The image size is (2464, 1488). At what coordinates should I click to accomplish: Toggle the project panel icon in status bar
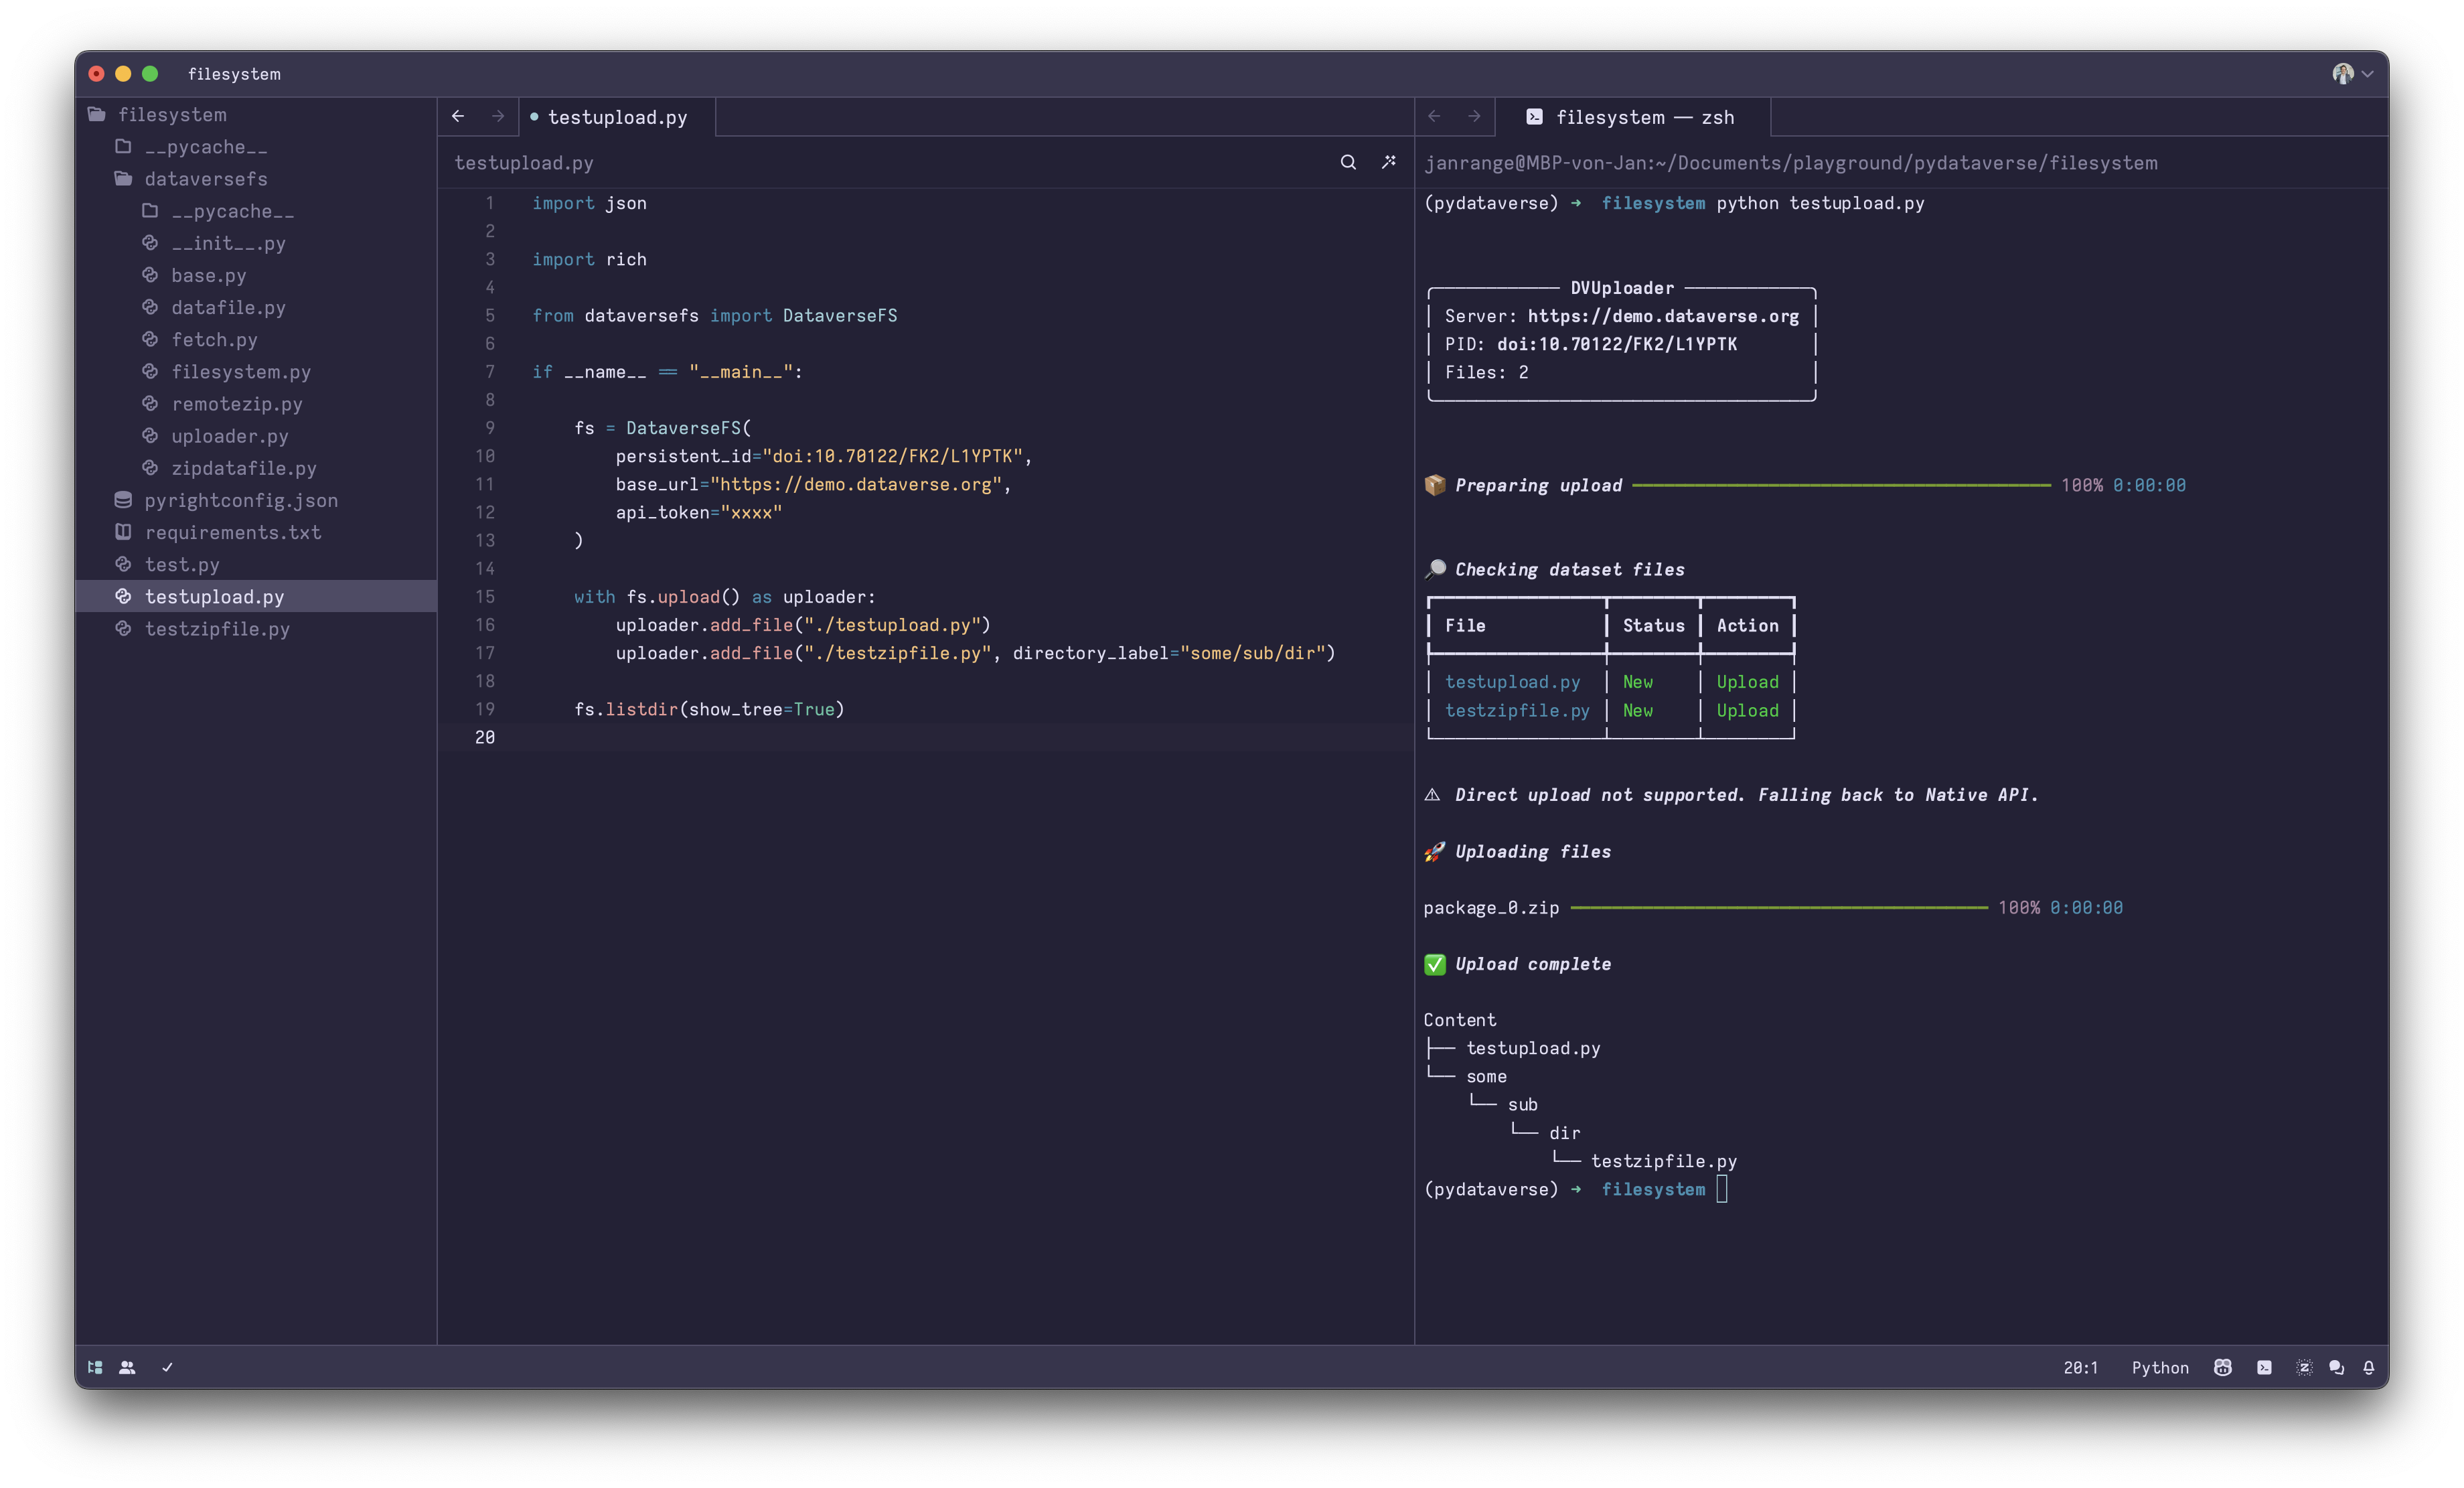tap(95, 1367)
